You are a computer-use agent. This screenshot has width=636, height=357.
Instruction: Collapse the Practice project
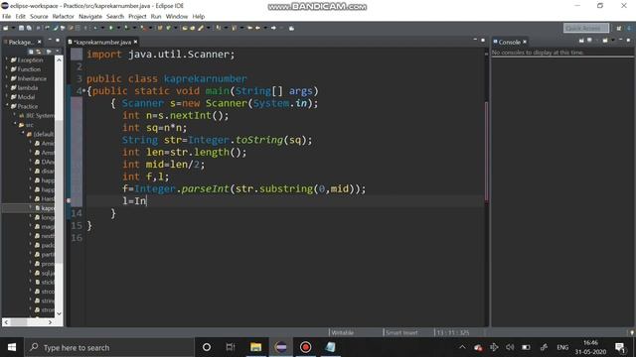[7, 106]
